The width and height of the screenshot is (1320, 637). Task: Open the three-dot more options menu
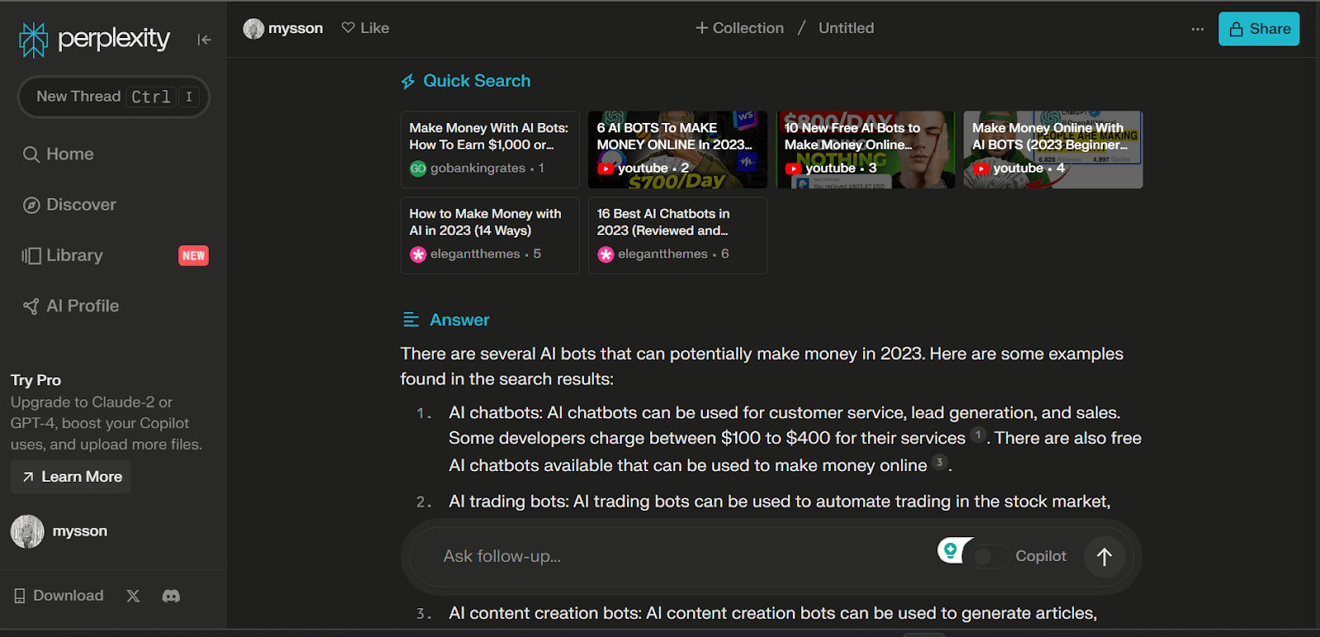click(x=1197, y=29)
